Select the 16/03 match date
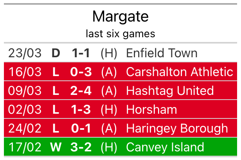This screenshot has width=241, height=160. [25, 72]
